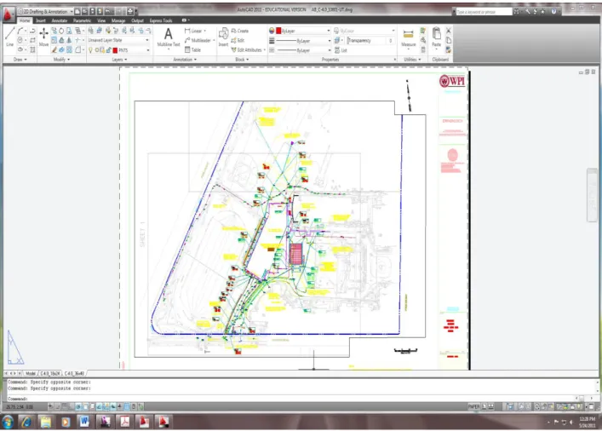Click the red ByLayer color swatch
602x431 pixels.
[x=278, y=31]
